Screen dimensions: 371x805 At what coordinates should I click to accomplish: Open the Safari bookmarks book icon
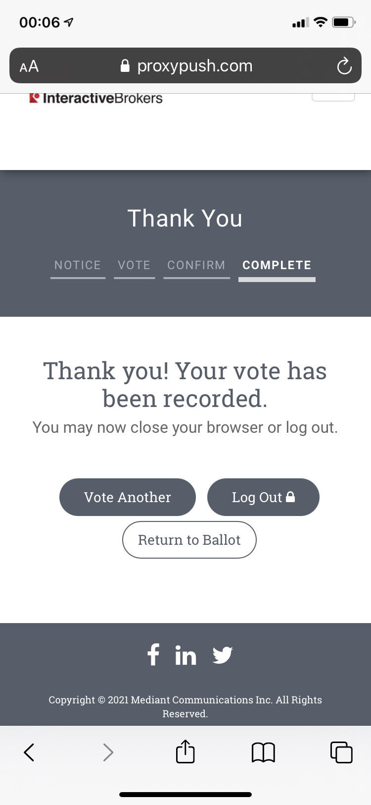pos(263,752)
